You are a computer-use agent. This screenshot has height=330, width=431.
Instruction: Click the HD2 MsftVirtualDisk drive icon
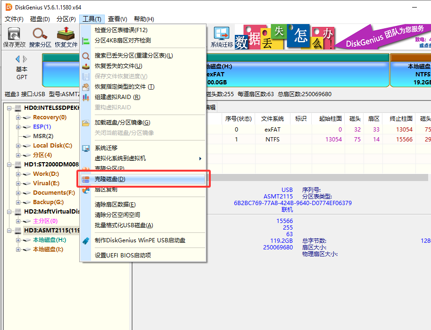click(18, 212)
